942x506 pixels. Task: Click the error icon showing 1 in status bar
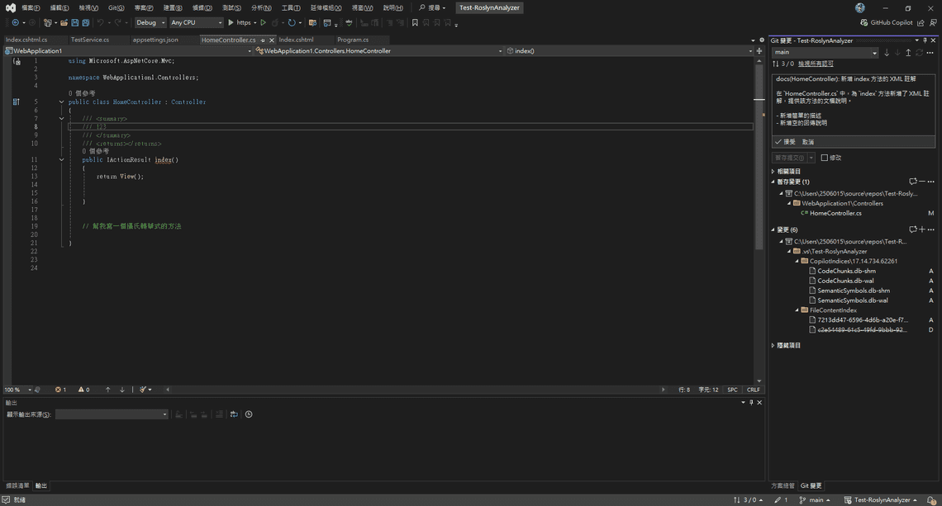tap(58, 389)
